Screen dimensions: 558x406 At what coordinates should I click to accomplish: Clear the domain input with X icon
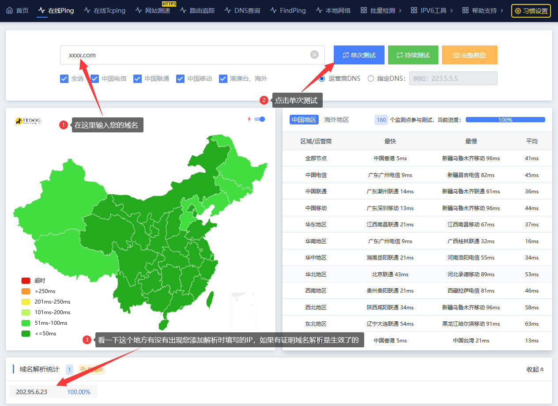314,55
